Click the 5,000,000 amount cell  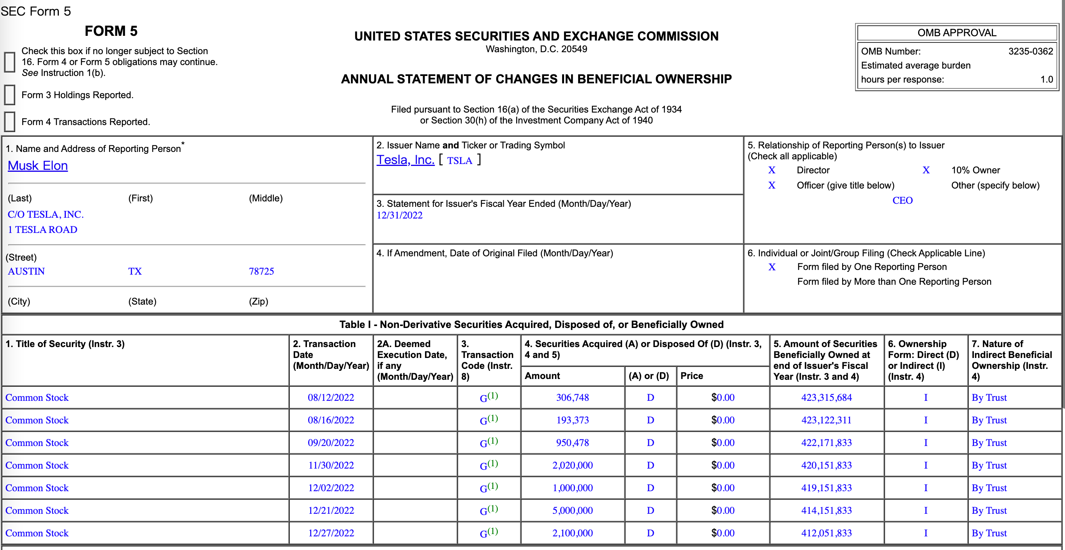(572, 511)
